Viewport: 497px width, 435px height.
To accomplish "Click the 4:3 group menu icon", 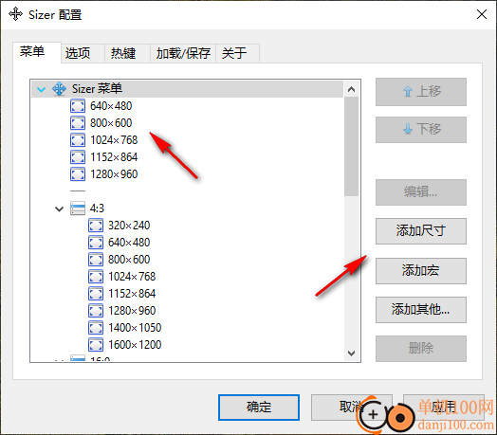I will pyautogui.click(x=78, y=208).
